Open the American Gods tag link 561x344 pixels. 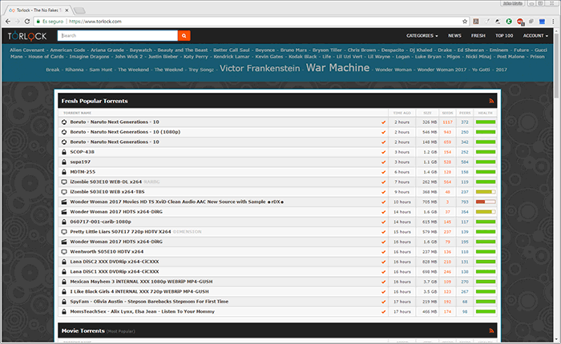pos(67,50)
